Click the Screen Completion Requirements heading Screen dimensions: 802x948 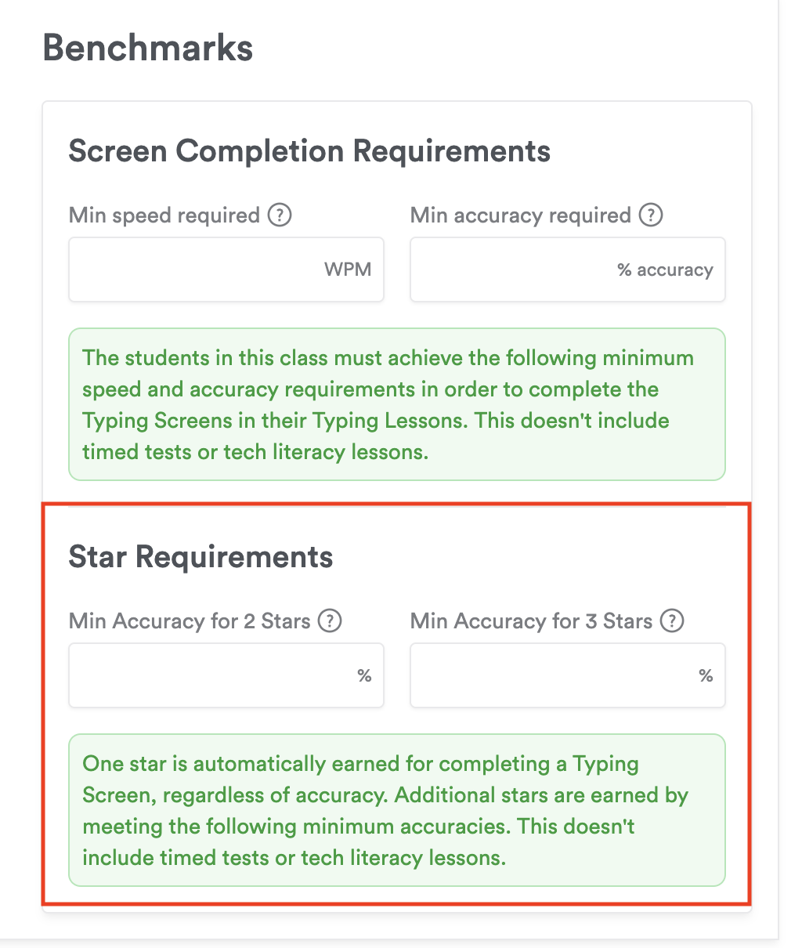(x=309, y=150)
